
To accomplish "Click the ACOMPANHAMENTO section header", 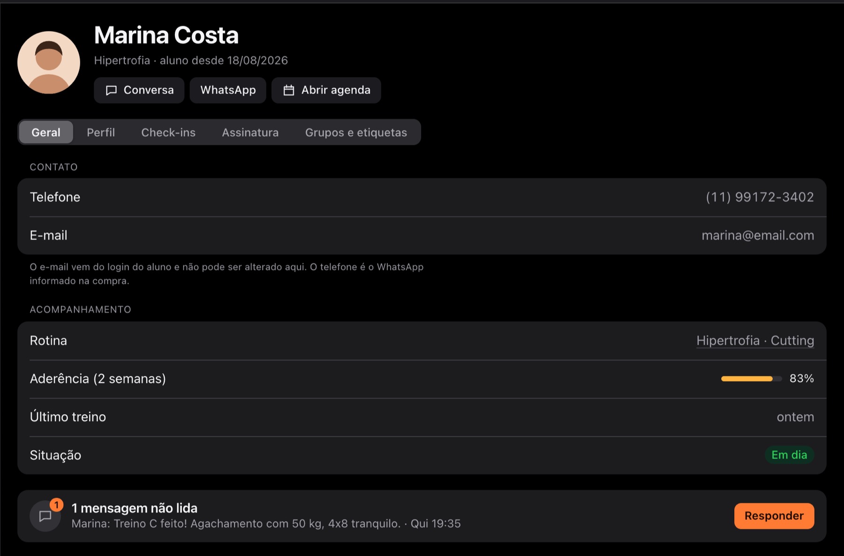I will pyautogui.click(x=80, y=310).
